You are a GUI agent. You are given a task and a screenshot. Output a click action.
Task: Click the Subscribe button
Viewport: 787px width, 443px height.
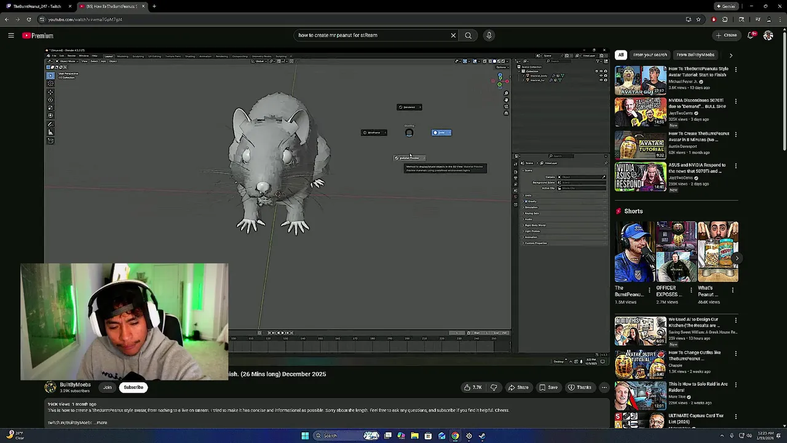pyautogui.click(x=133, y=388)
